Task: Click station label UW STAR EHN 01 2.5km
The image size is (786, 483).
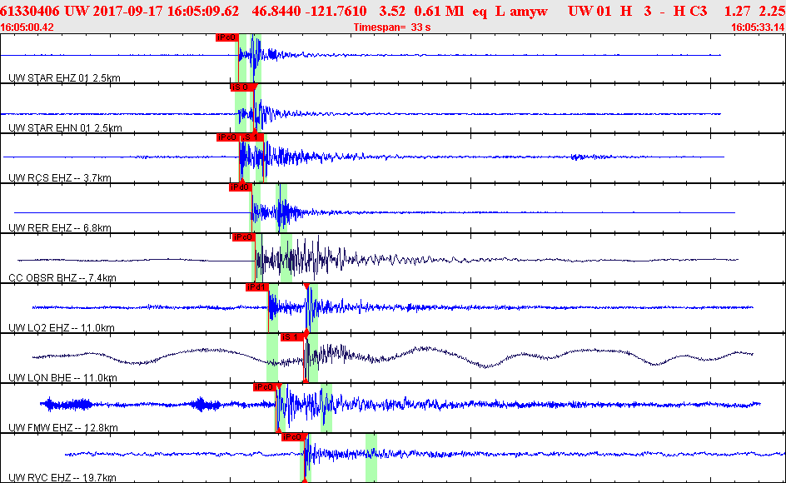Action: (65, 128)
